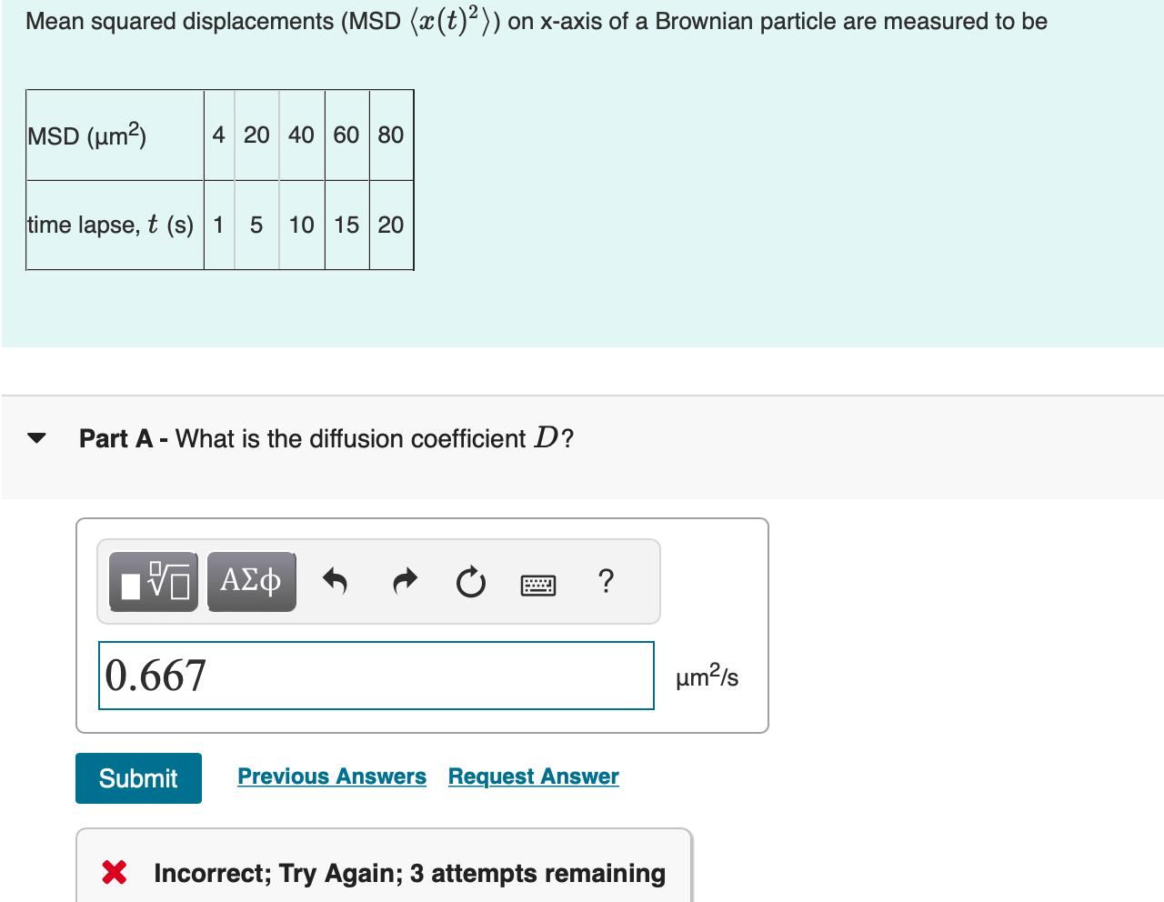Click the µm²/s unit label
The height and width of the screenshot is (902, 1164).
[707, 676]
